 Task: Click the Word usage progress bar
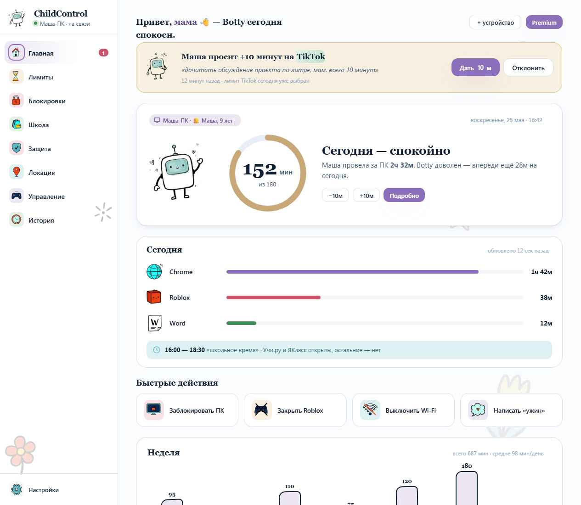click(375, 323)
